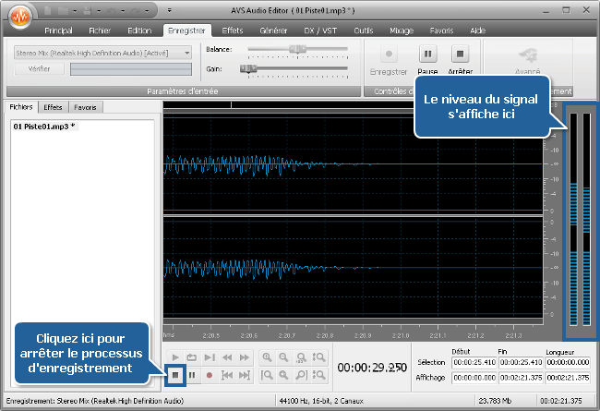600x411 pixels.
Task: Click the Gain slider handle
Action: click(245, 68)
